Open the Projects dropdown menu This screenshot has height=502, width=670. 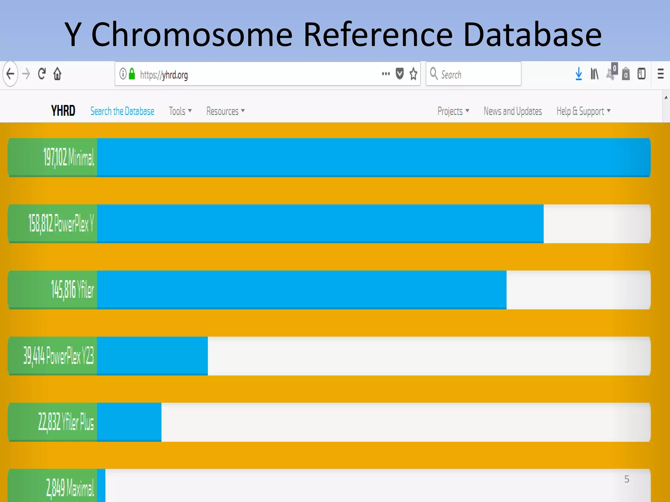tap(453, 111)
